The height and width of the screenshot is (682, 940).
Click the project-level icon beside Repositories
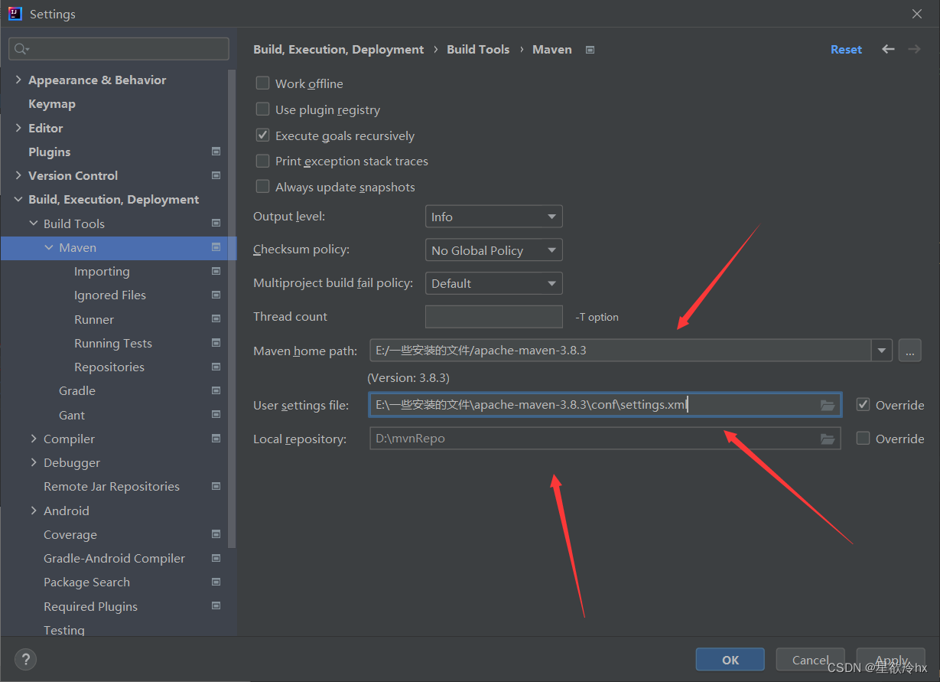click(x=216, y=367)
